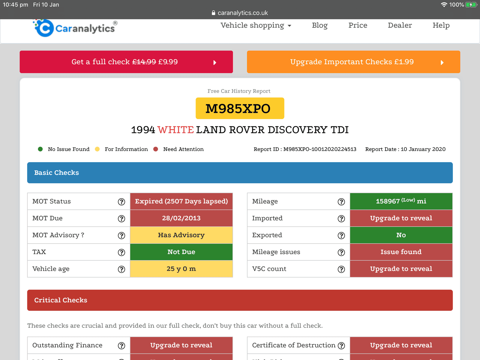Click the Outstanding Finance help icon
480x360 pixels.
121,346
